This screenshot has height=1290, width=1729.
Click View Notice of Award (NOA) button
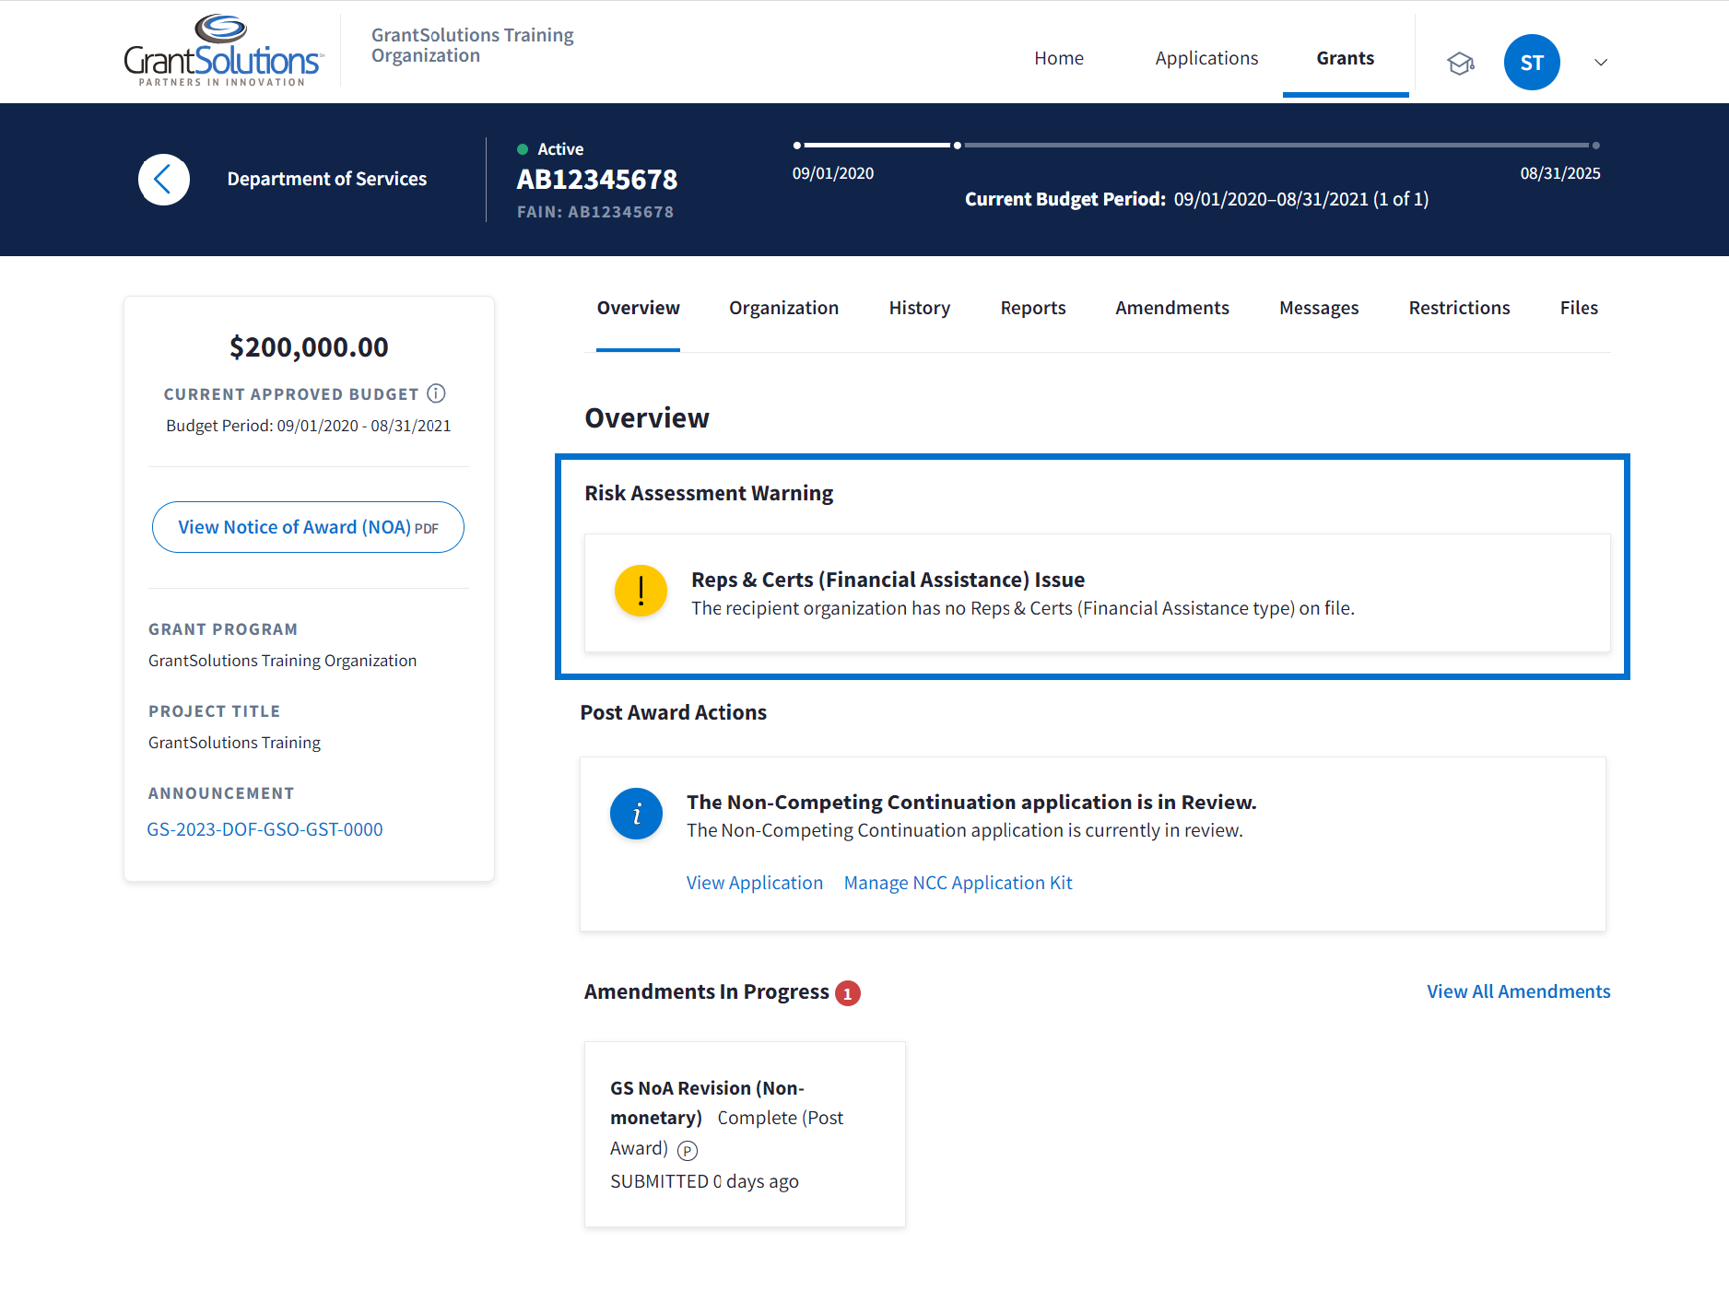(308, 527)
